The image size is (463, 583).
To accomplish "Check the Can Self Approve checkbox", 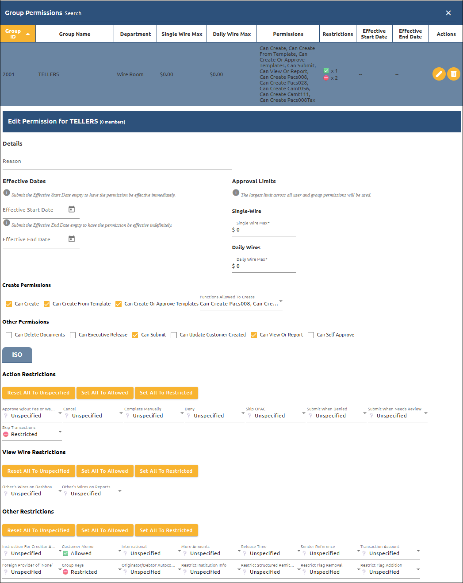I will [x=311, y=335].
